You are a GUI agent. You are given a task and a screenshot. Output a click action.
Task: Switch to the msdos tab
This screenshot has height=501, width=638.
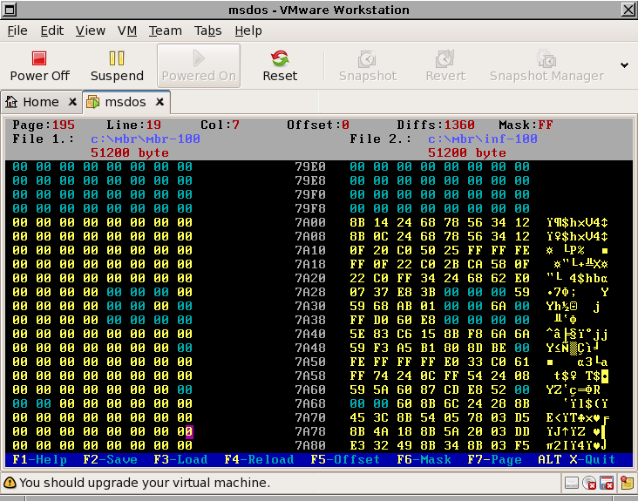[126, 102]
